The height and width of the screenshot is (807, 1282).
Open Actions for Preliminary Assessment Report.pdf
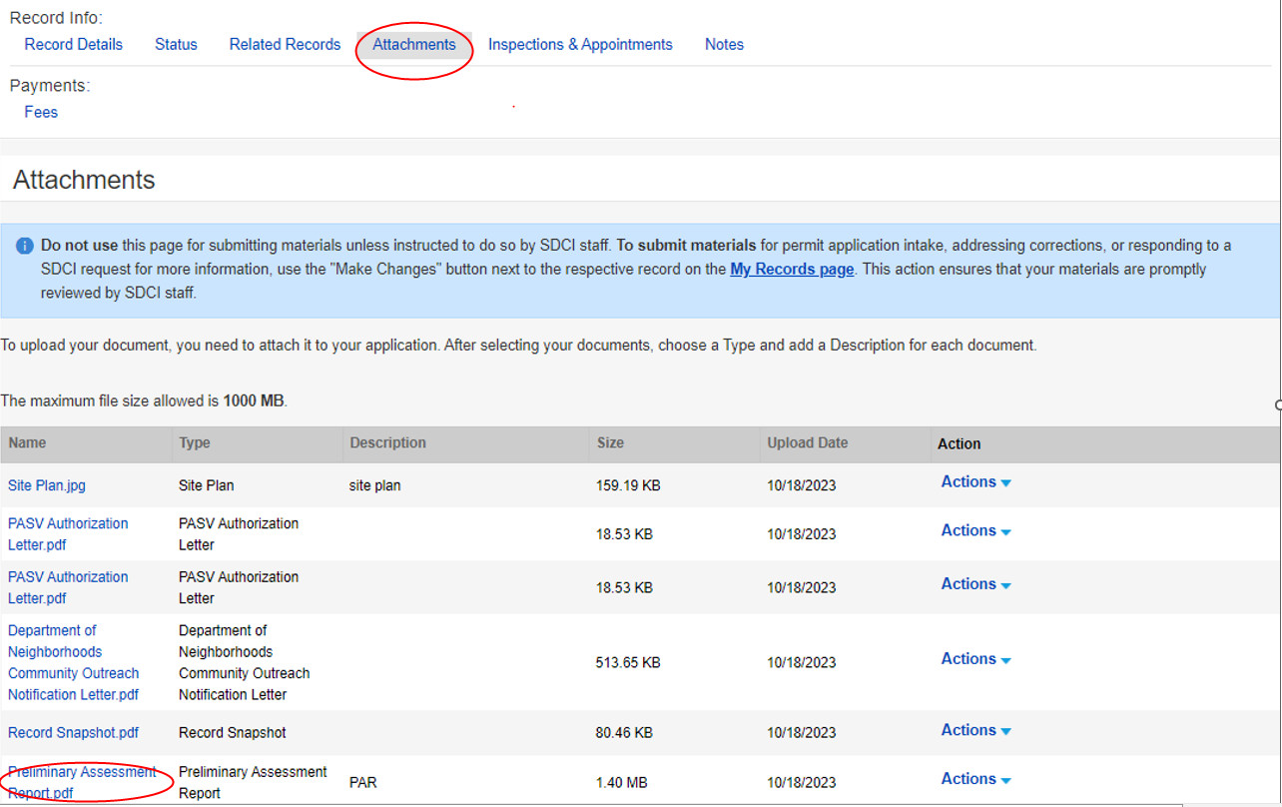pyautogui.click(x=968, y=779)
